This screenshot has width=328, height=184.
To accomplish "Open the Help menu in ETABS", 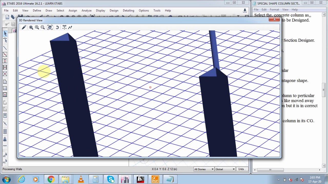I will pos(168,10).
